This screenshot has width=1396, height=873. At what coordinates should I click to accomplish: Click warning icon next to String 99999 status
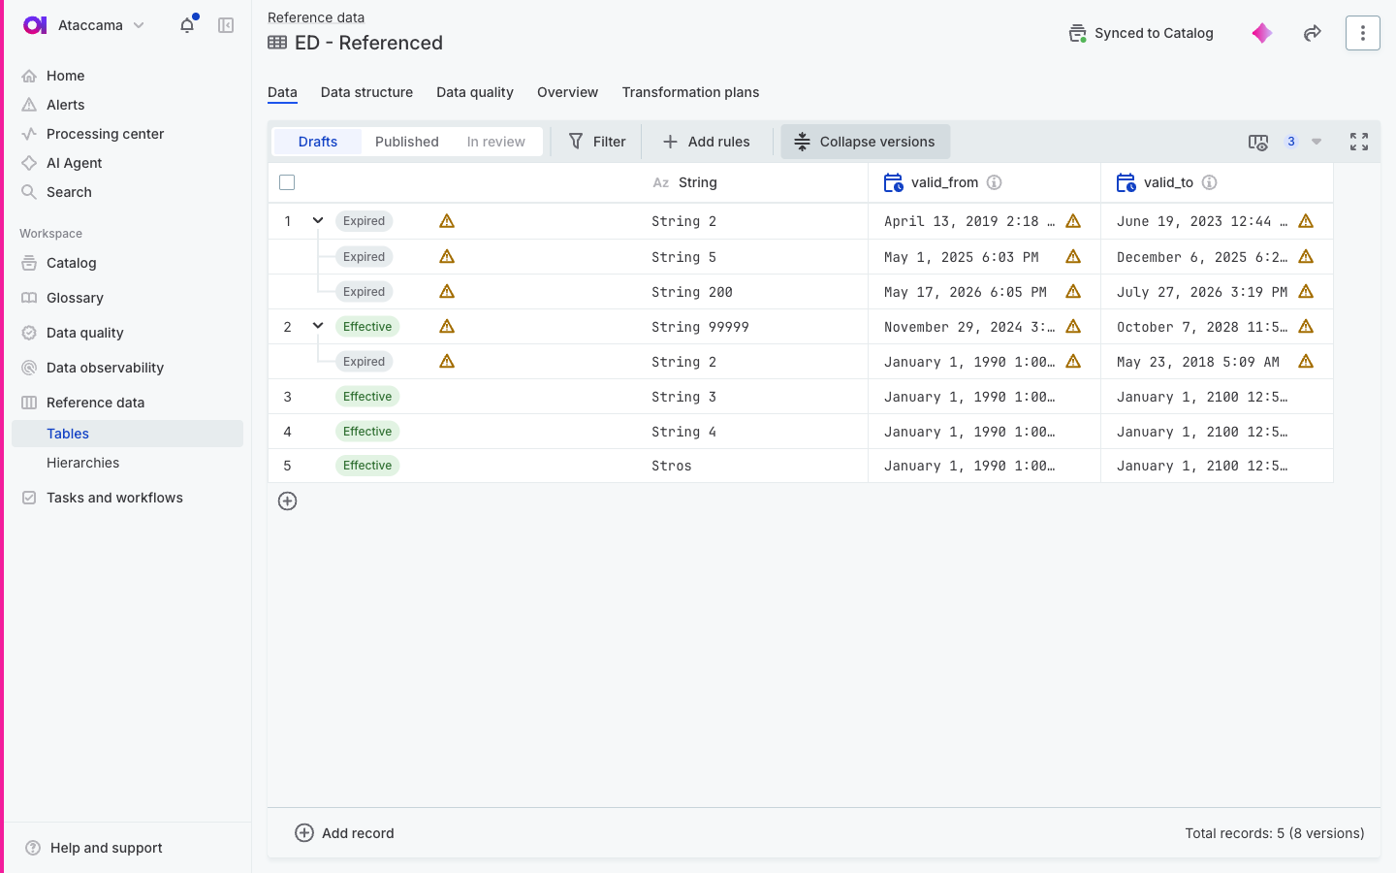tap(447, 326)
